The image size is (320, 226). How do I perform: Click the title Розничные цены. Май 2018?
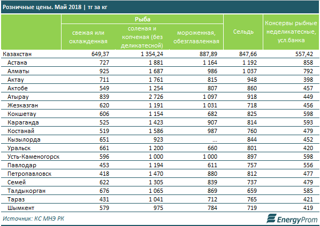pyautogui.click(x=42, y=7)
